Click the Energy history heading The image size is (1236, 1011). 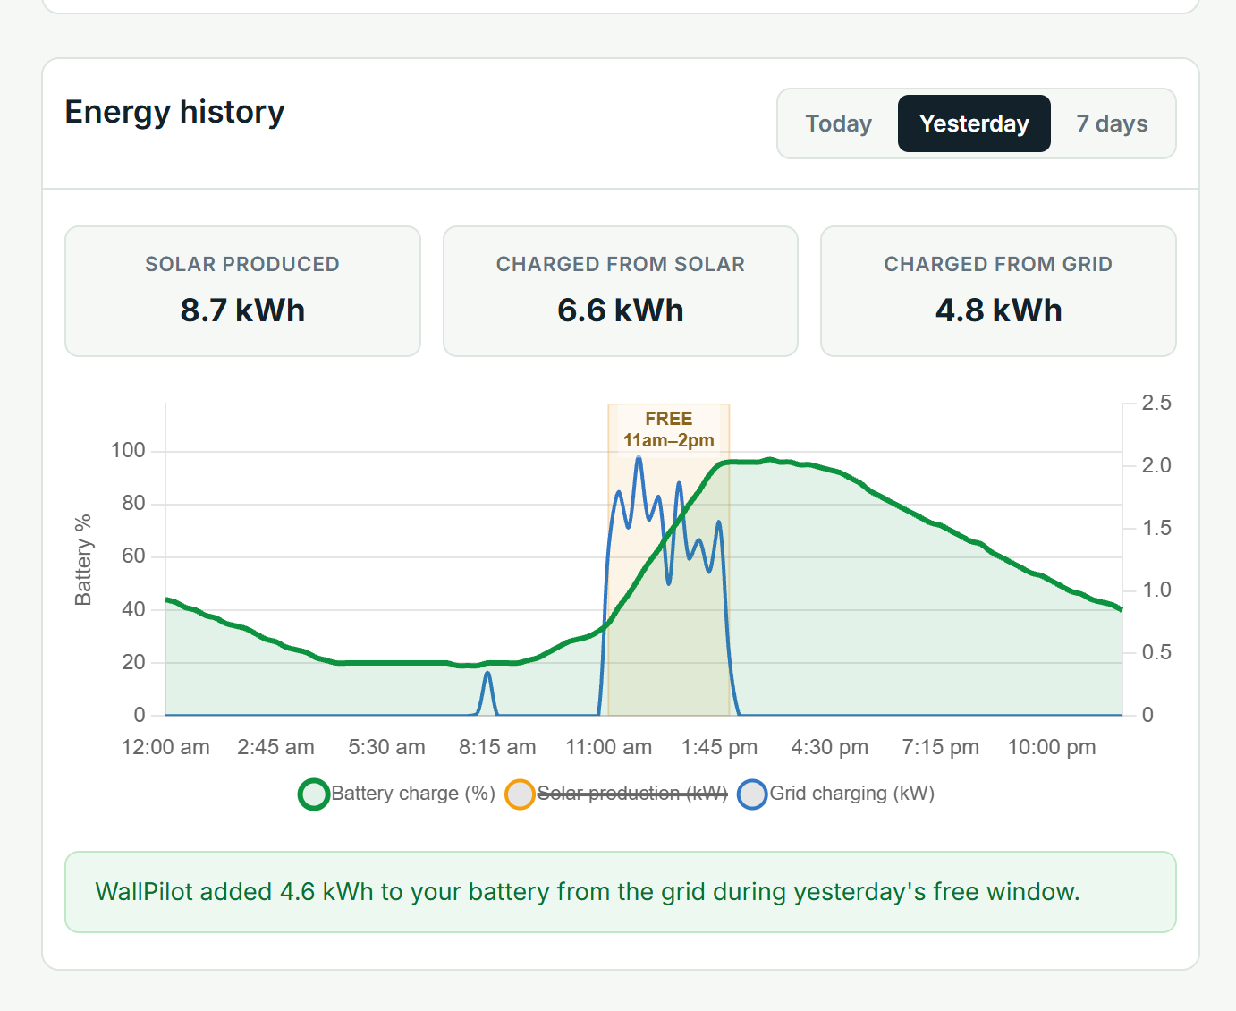(175, 112)
